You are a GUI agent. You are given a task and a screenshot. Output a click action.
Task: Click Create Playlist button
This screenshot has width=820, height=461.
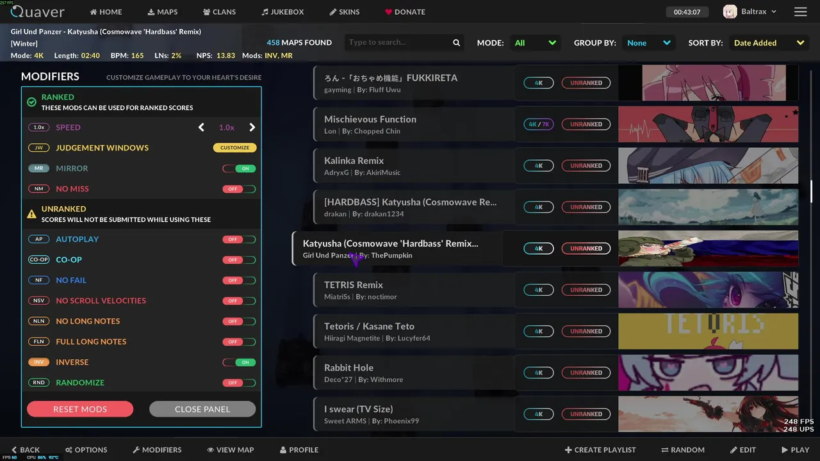pos(600,450)
